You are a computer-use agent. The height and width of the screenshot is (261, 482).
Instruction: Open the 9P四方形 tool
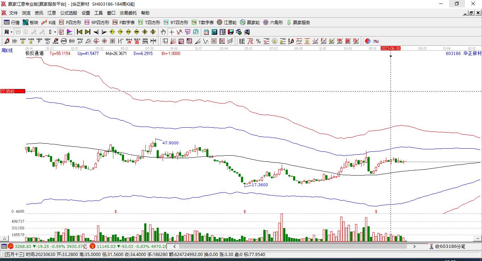tap(97, 22)
